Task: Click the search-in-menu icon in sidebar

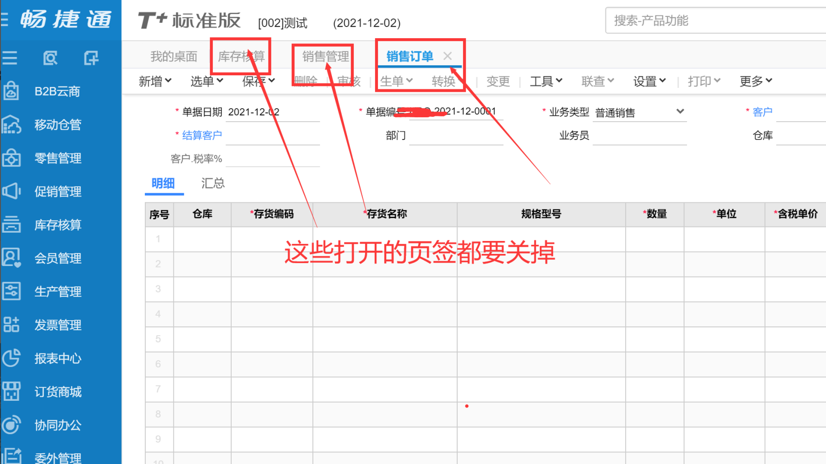Action: [50, 58]
